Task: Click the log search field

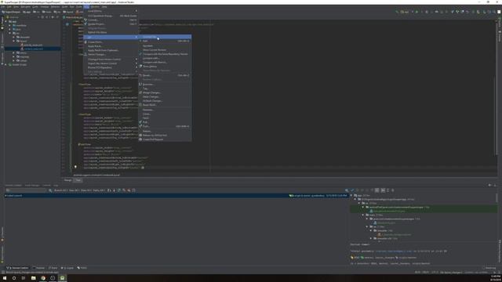Action: tap(26, 190)
